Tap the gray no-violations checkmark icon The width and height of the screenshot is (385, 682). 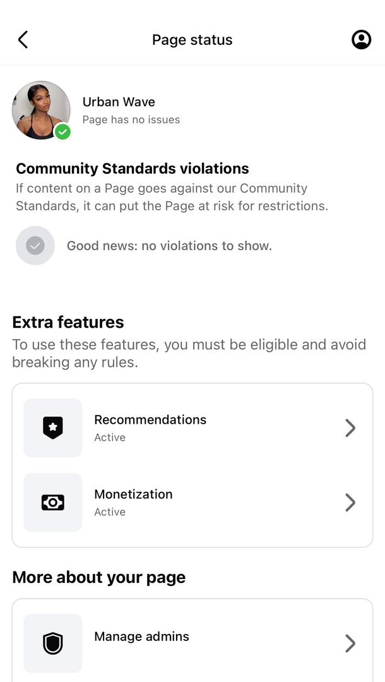click(x=35, y=246)
